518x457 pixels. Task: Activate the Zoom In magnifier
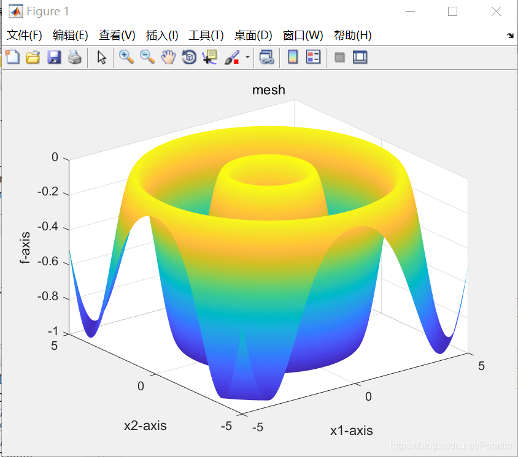(126, 57)
